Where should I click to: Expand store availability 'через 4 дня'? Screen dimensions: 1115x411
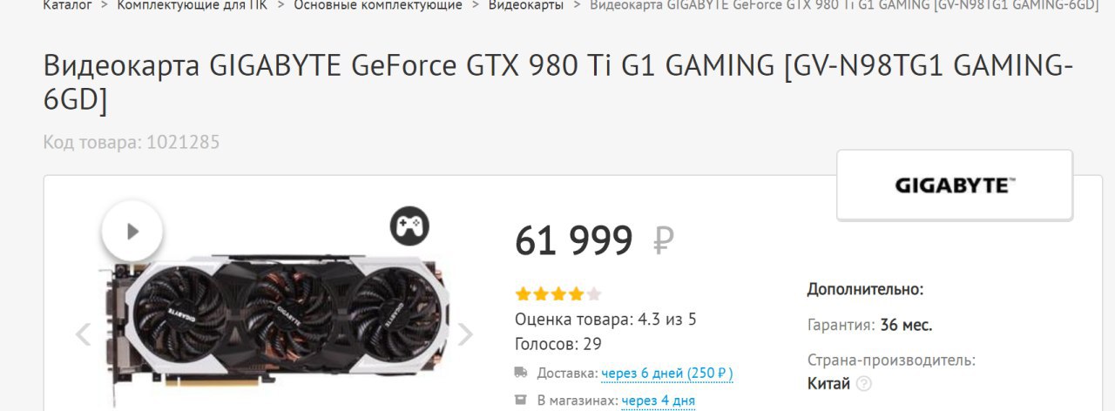coord(659,401)
